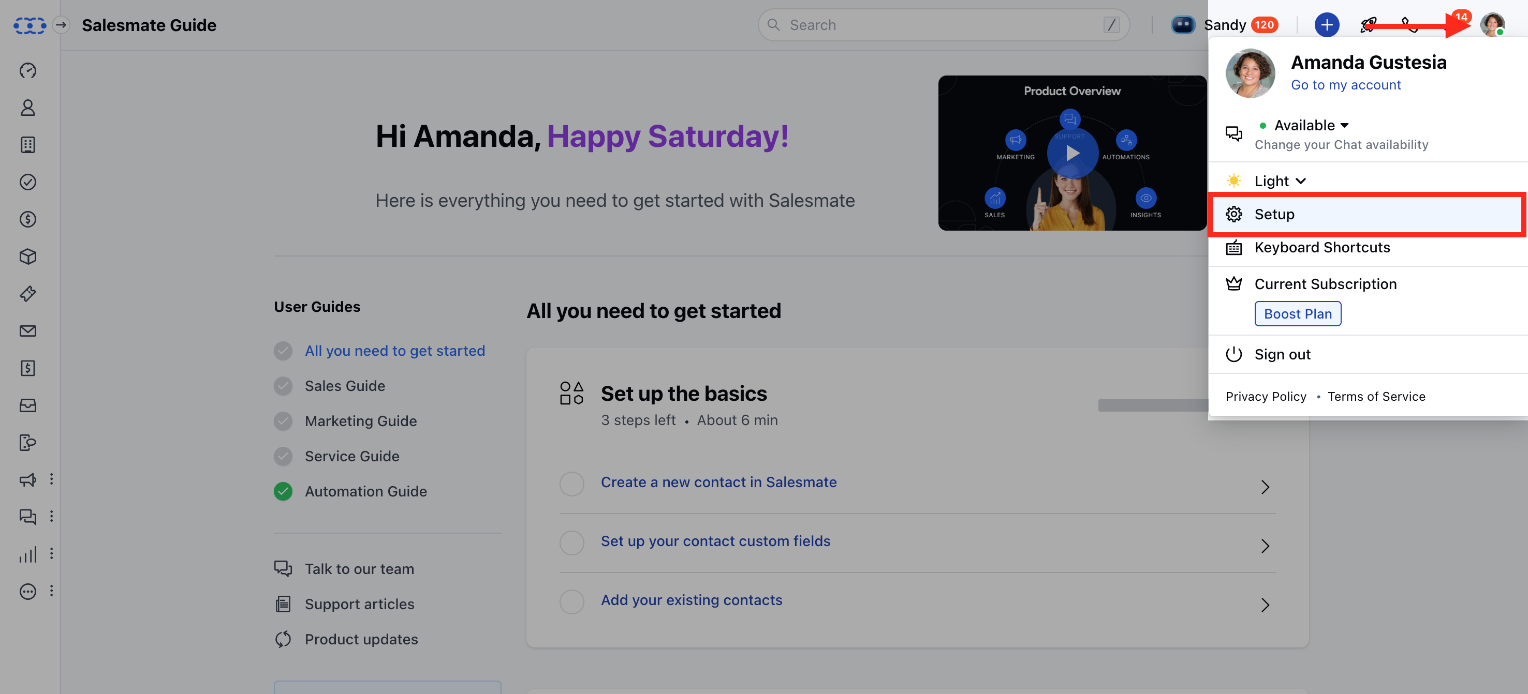The width and height of the screenshot is (1528, 694).
Task: Click the profile avatar in top bar
Action: click(x=1492, y=25)
